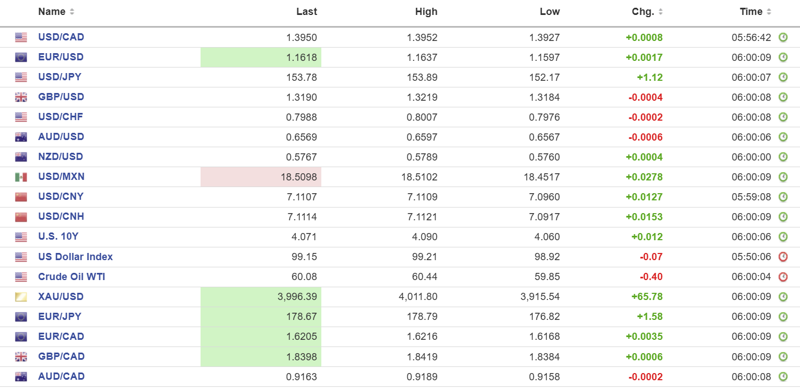Click the highlighted USD/MXN last price cell
Screen dimensions: 800x388
261,177
